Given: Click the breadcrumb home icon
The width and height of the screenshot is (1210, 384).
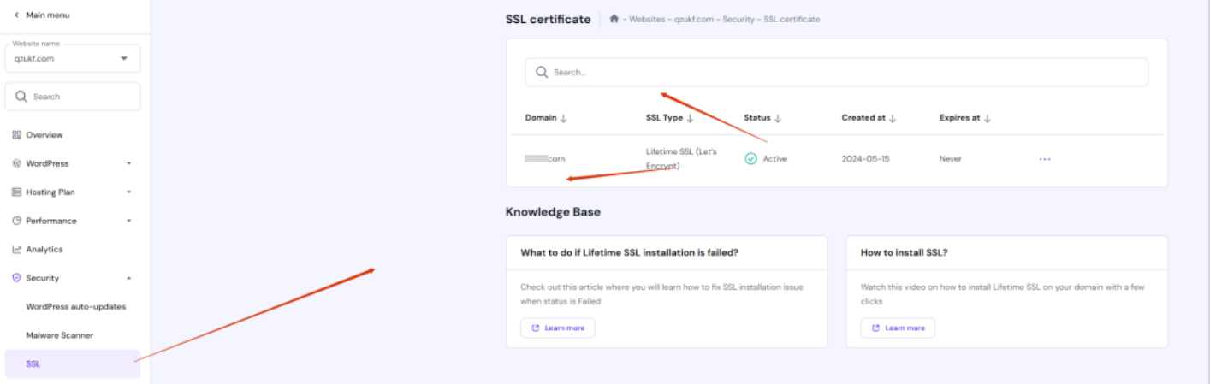Looking at the screenshot, I should click(614, 19).
